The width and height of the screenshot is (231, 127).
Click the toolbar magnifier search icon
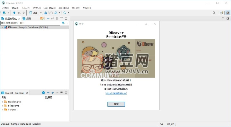[x=64, y=13]
